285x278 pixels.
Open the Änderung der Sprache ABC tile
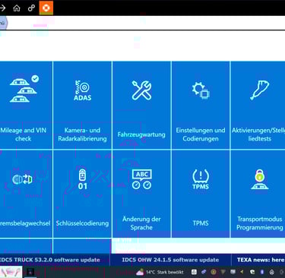(x=141, y=194)
